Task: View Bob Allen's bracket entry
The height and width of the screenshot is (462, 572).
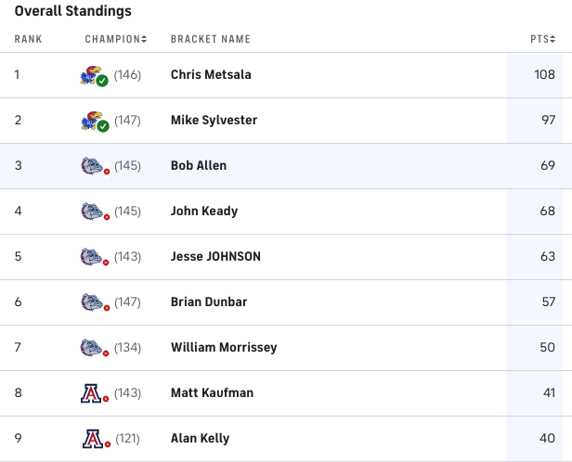Action: pos(199,165)
